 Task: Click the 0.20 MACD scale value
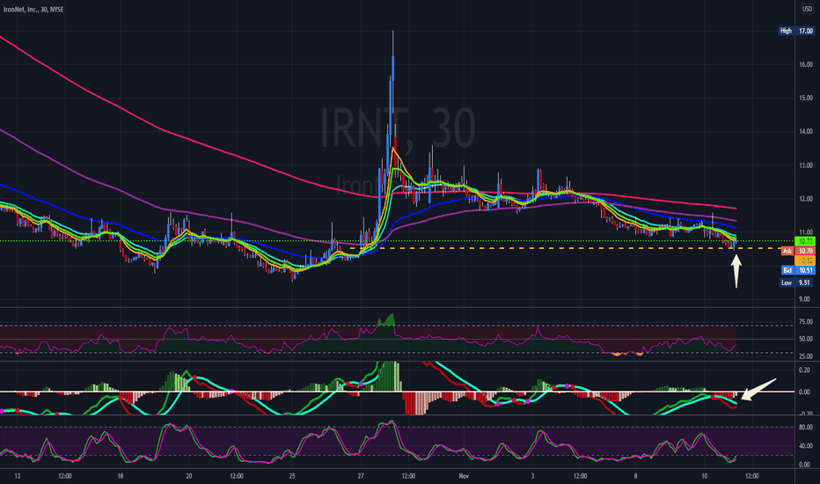click(x=804, y=370)
